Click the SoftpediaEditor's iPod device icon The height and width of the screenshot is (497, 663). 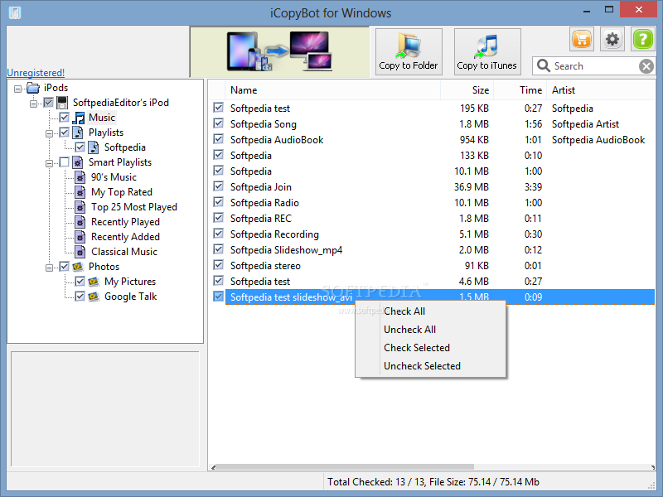click(62, 103)
